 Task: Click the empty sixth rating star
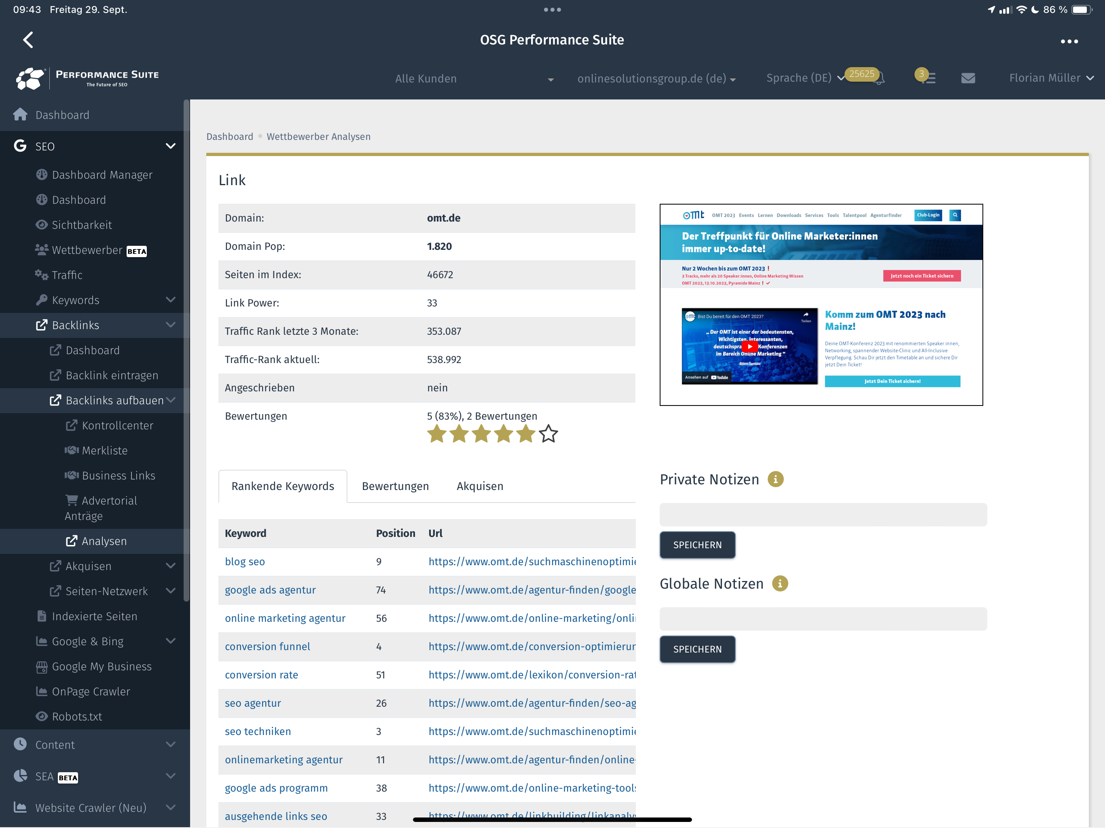tap(548, 433)
